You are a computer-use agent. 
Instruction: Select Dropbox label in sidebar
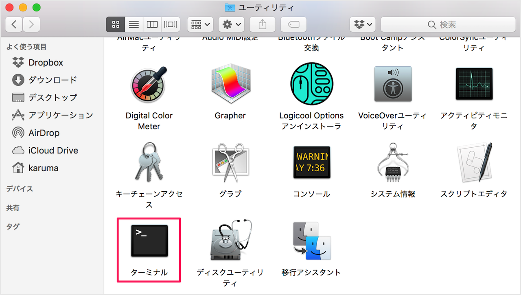point(46,63)
